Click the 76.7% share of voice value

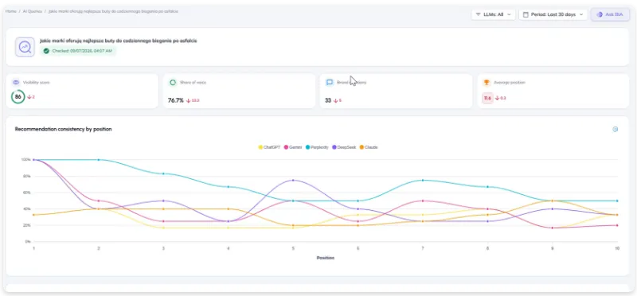pos(176,100)
